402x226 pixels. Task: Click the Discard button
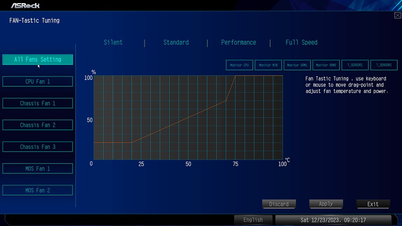coord(279,204)
